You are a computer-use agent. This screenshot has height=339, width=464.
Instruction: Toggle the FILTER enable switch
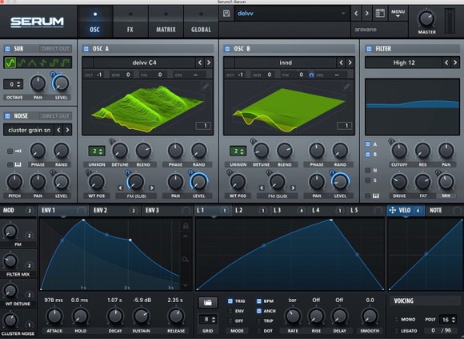tap(369, 49)
